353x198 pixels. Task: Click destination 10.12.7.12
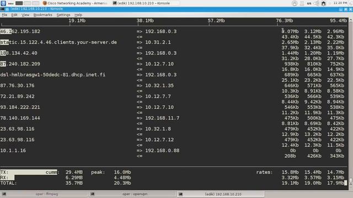pos(159,140)
